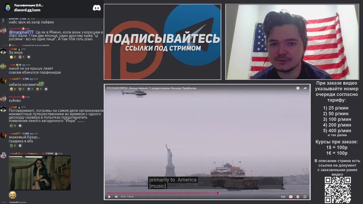
Task: Click the large laughing crying emoji
Action: pyautogui.click(x=12, y=195)
